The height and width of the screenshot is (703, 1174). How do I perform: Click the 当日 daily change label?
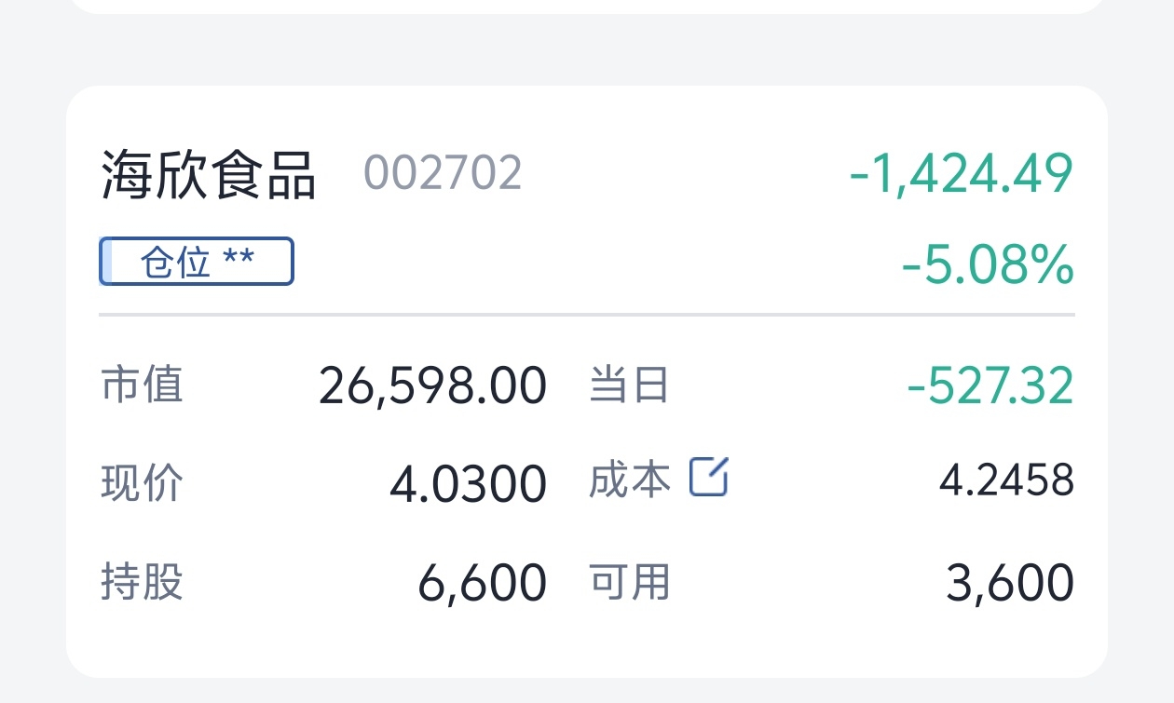pos(628,385)
